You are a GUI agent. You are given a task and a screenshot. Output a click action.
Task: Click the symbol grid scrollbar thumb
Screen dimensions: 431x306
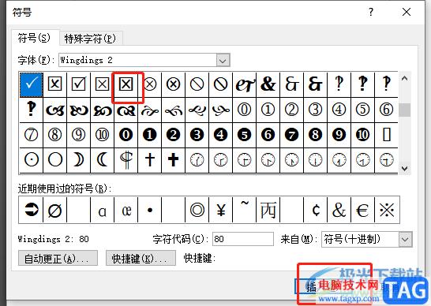tap(404, 110)
